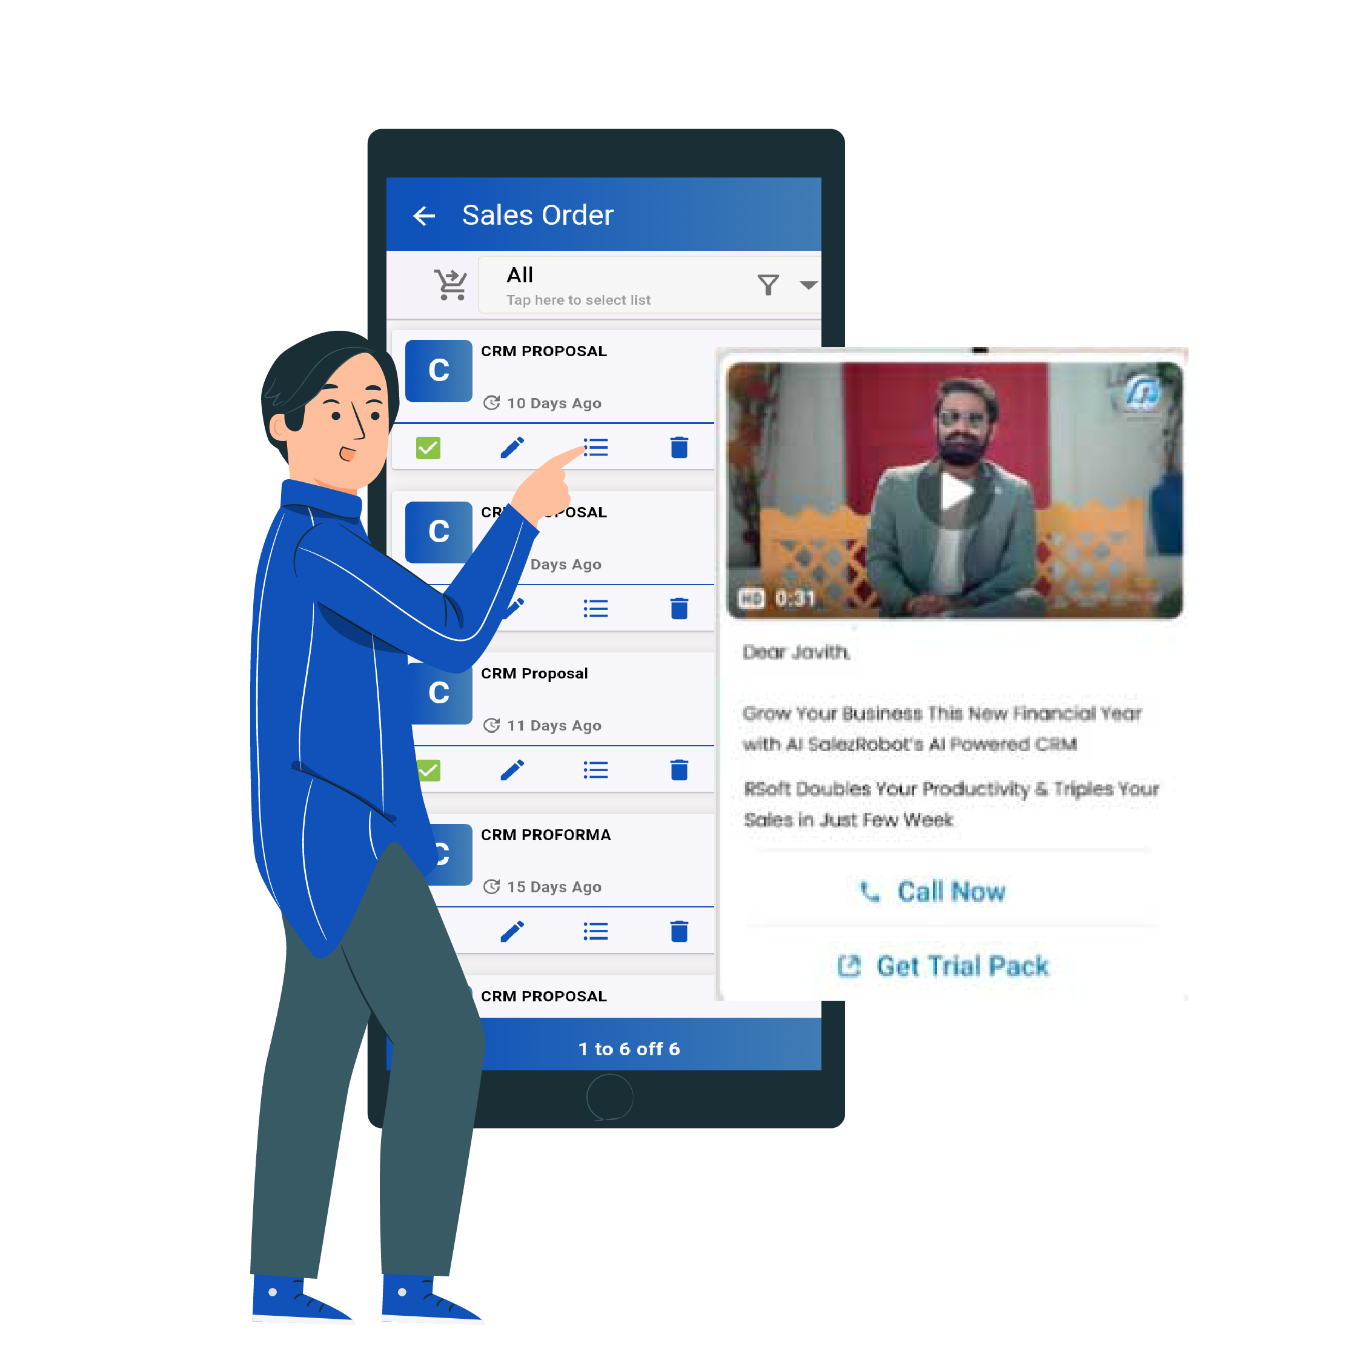The width and height of the screenshot is (1363, 1363).
Task: Click the edit pencil icon on CRM PROPOSAL
Action: [516, 447]
